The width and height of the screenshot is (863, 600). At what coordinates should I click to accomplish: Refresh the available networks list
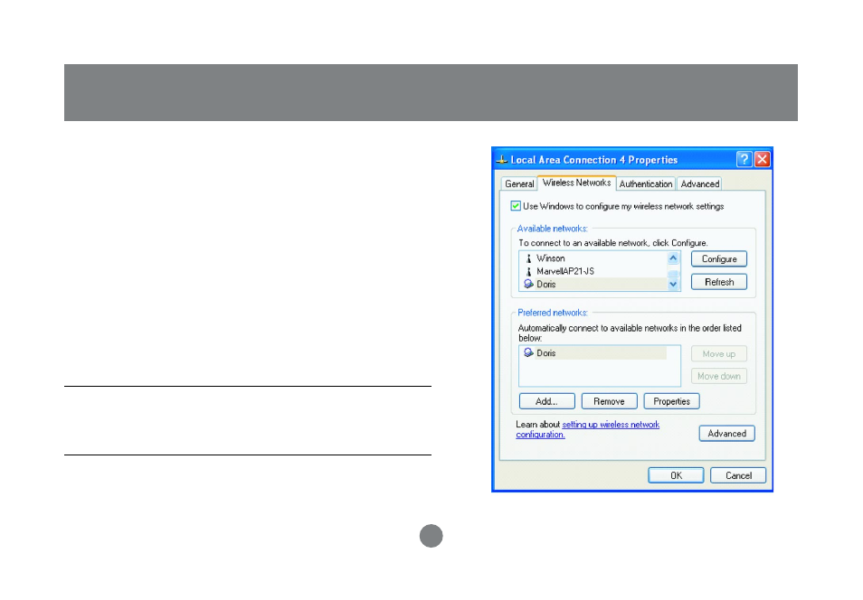pyautogui.click(x=719, y=282)
